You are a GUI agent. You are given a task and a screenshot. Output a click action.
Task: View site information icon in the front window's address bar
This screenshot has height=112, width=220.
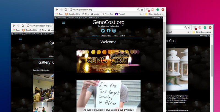71,10
